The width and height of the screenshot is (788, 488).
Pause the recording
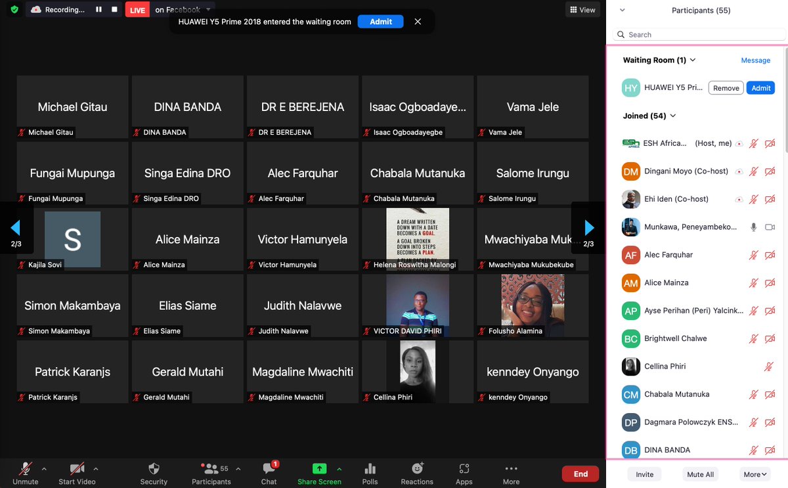pyautogui.click(x=98, y=10)
